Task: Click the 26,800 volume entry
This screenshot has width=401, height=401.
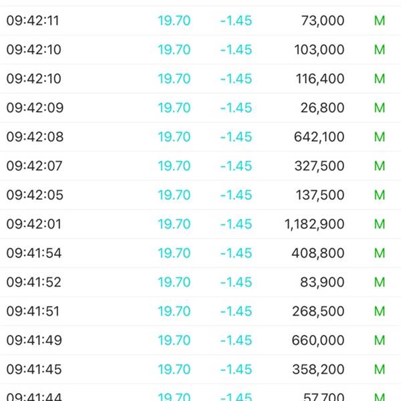Action: 322,108
